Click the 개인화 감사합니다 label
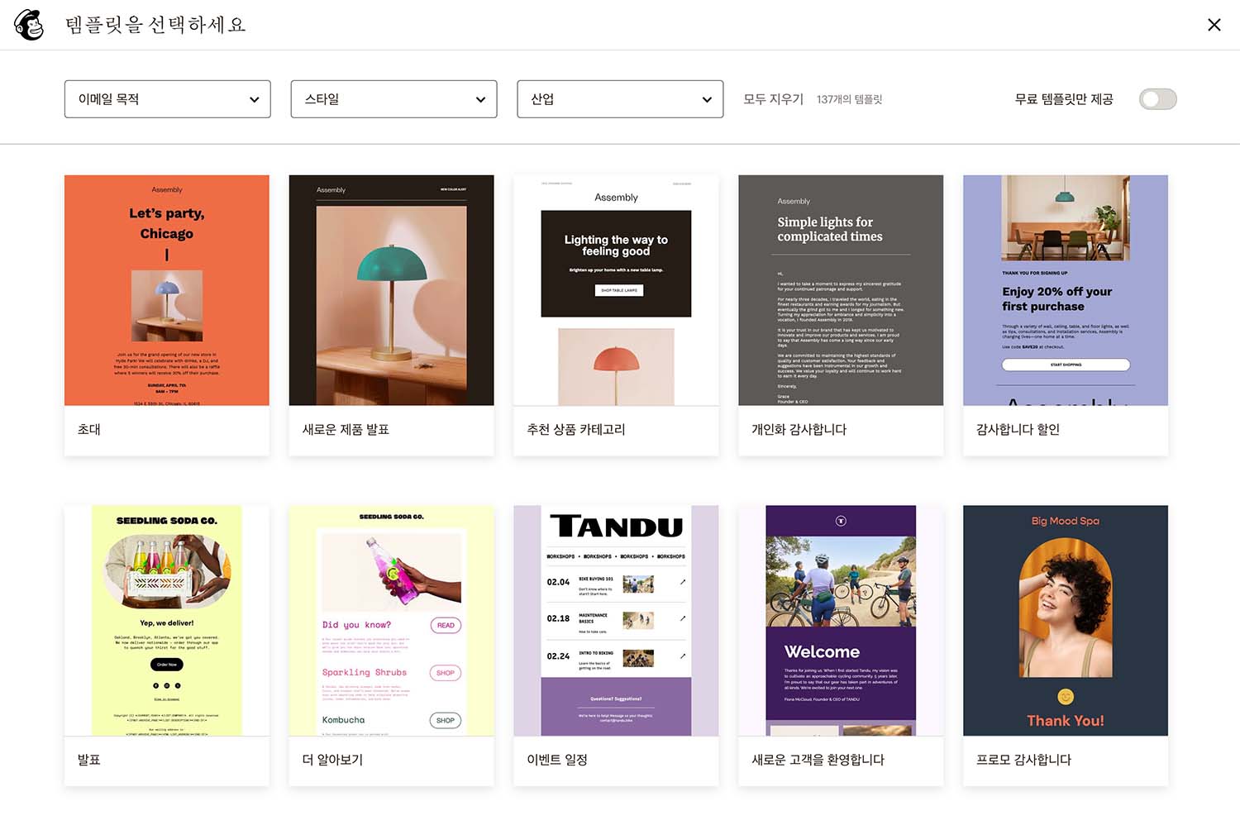This screenshot has height=825, width=1240. (x=799, y=430)
